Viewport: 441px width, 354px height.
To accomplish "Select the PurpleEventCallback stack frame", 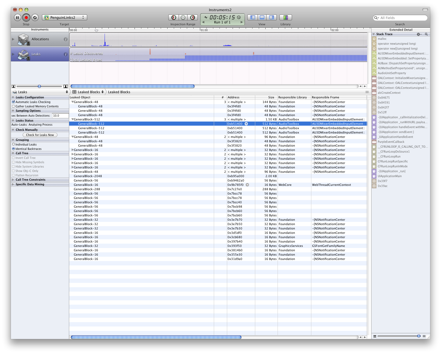I will (401, 142).
